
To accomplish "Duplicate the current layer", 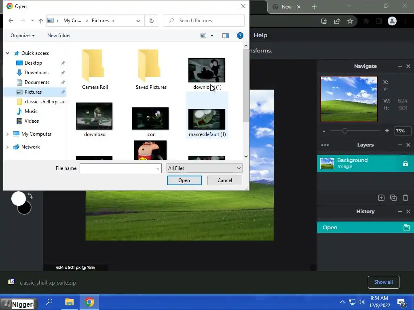I will 393,198.
